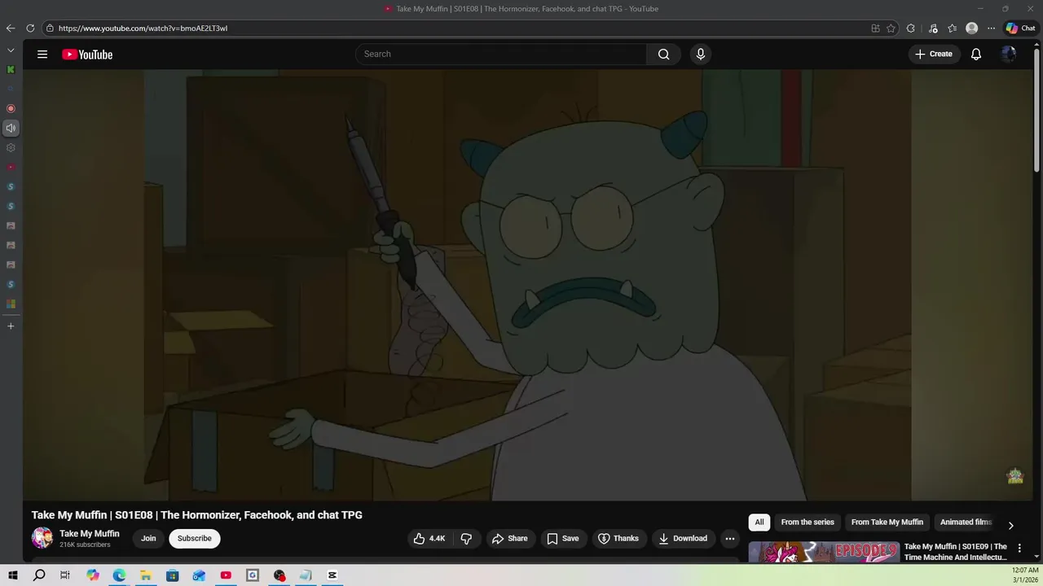Open the Windows Start menu
Viewport: 1043px width, 586px height.
[13, 575]
